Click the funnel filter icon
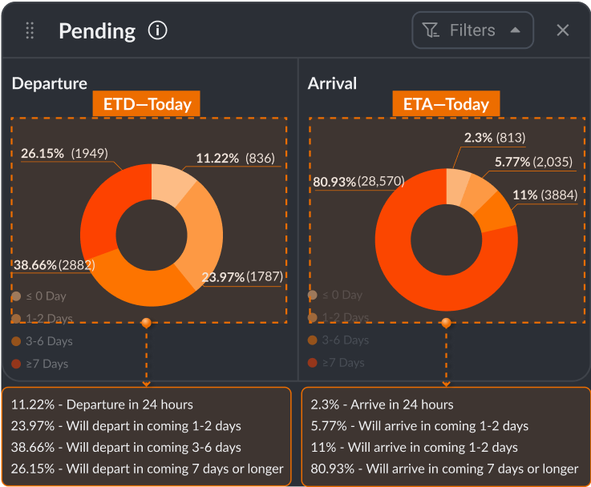Image resolution: width=591 pixels, height=487 pixels. click(x=431, y=30)
